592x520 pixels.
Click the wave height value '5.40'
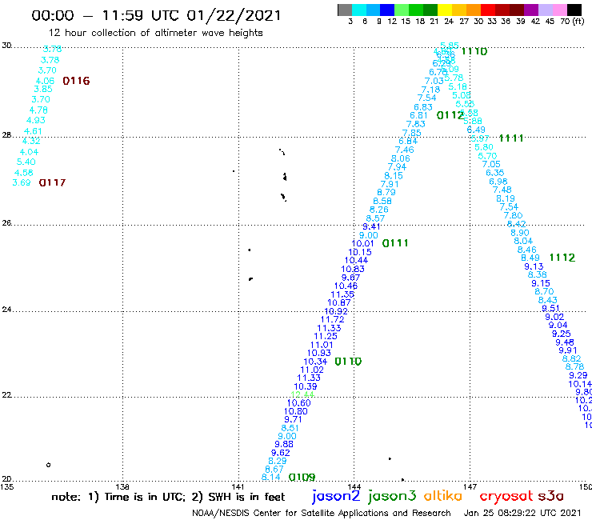(26, 162)
